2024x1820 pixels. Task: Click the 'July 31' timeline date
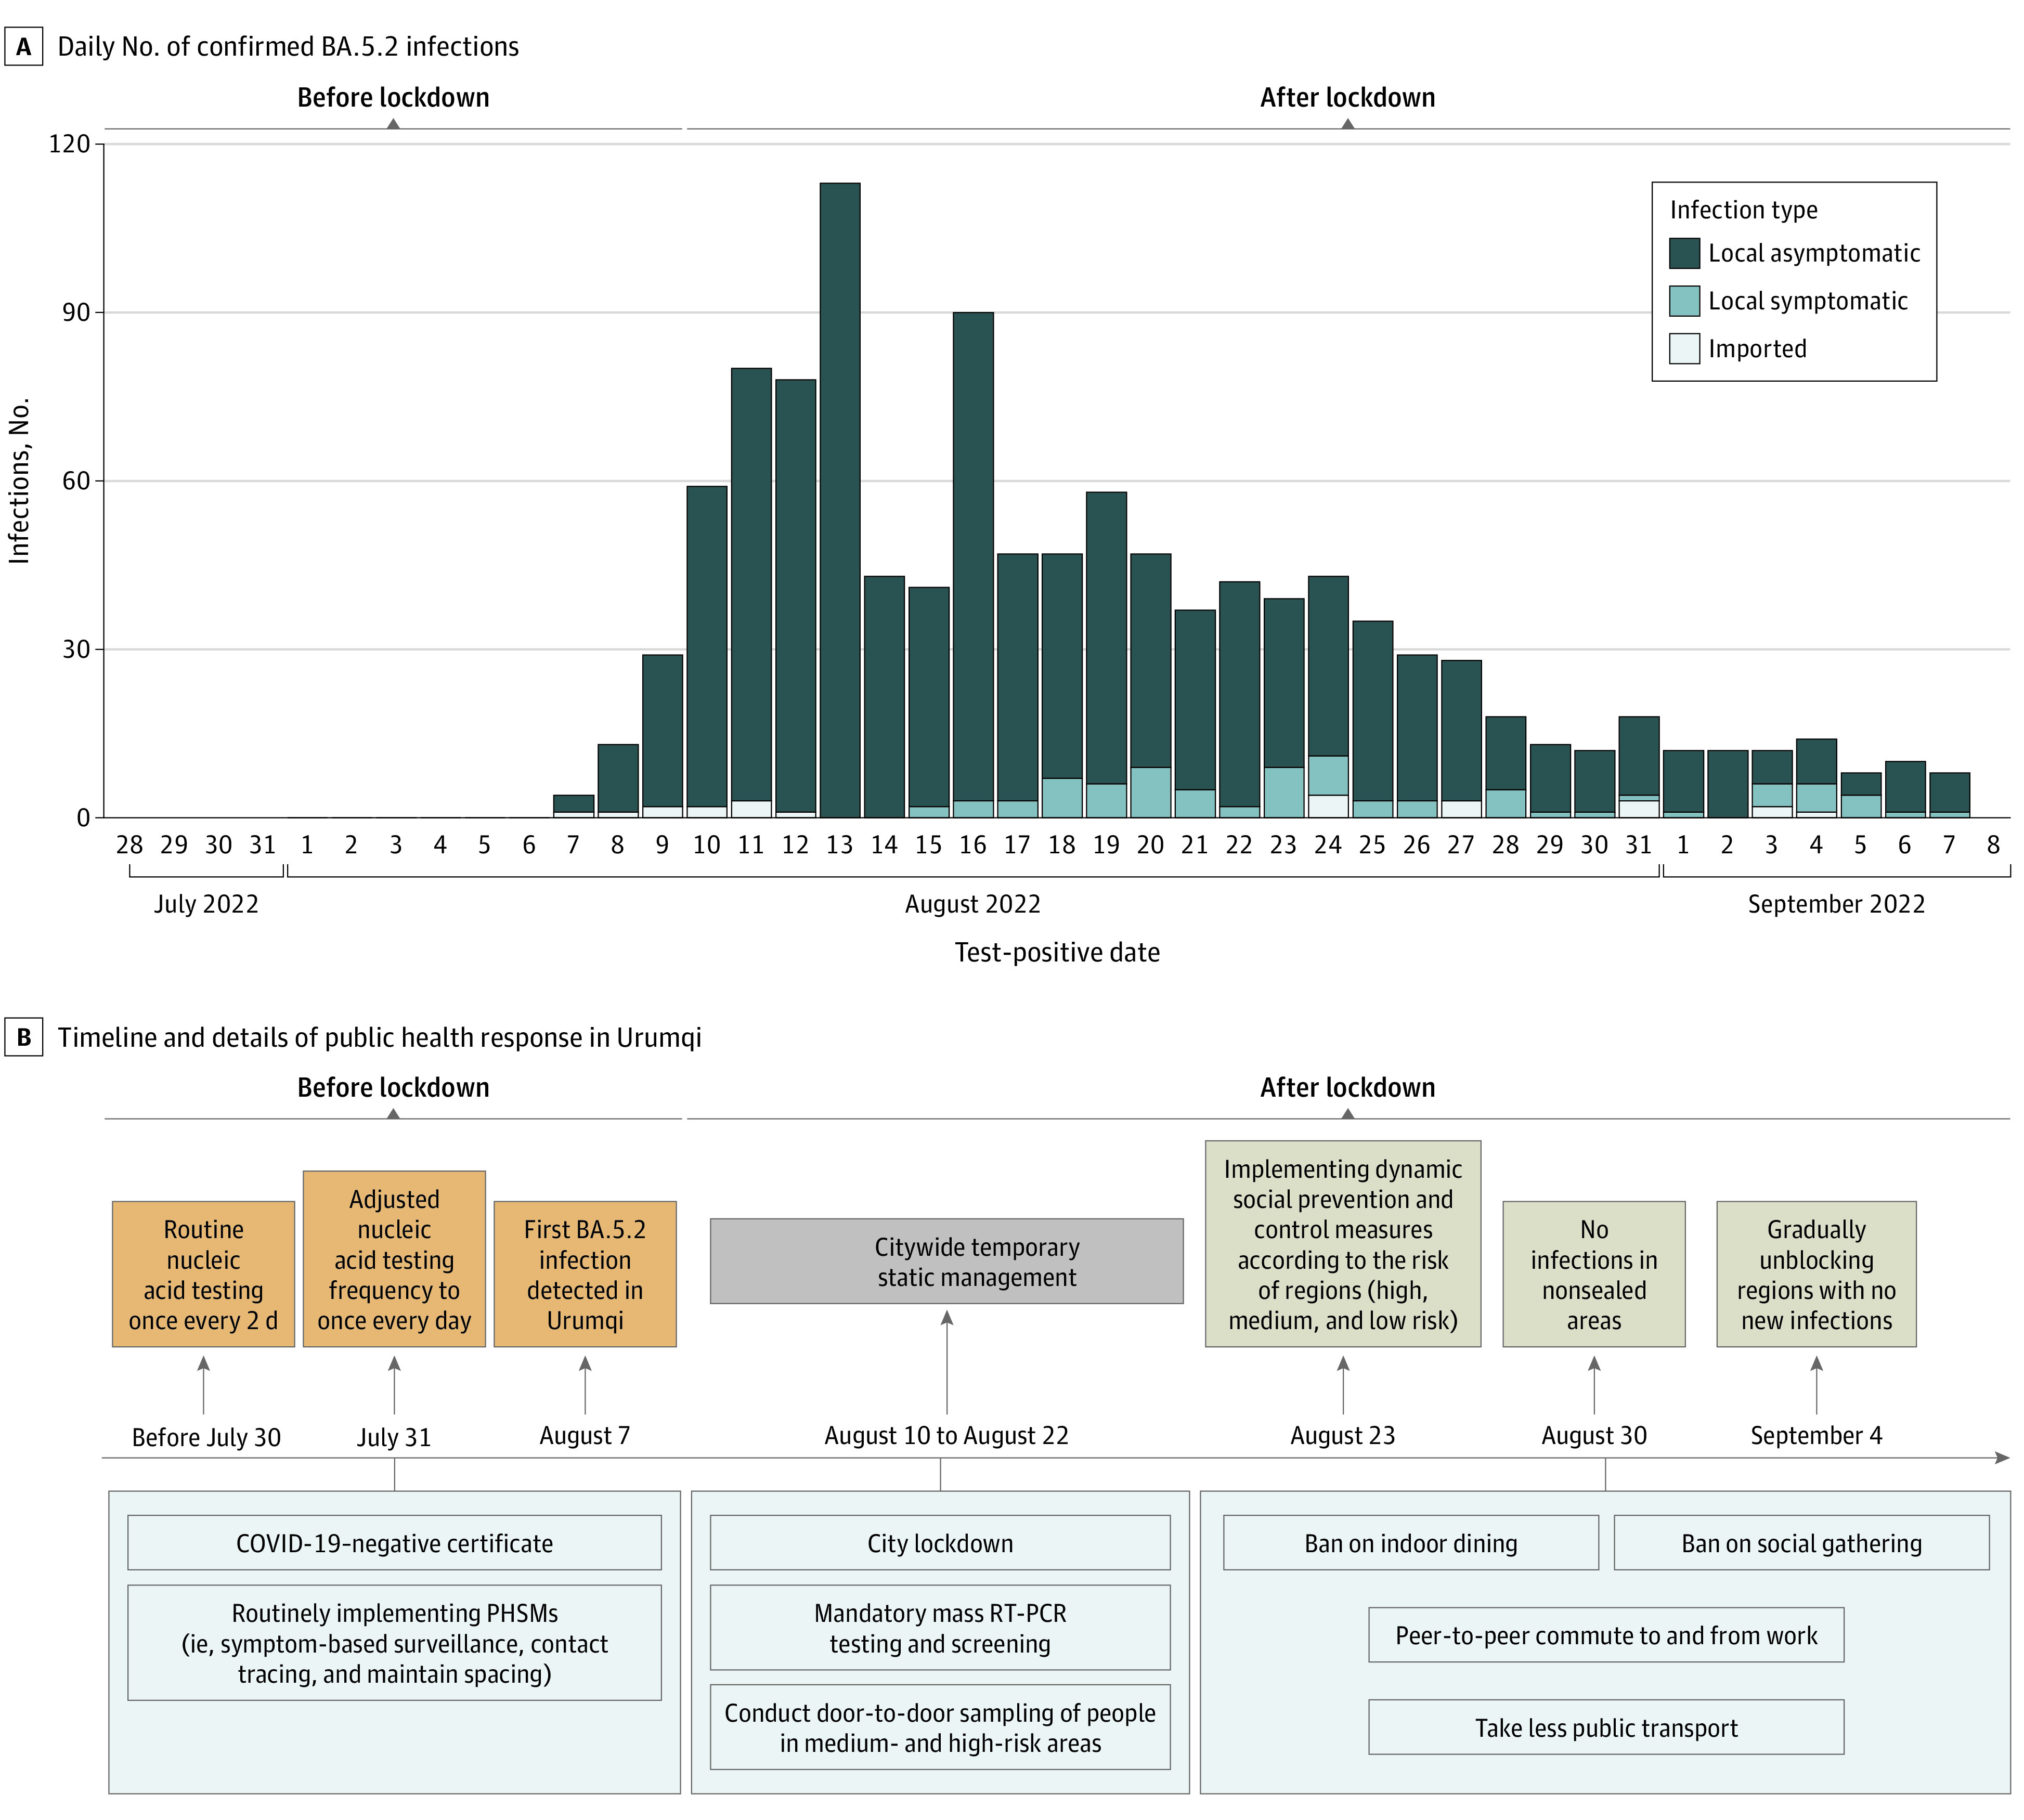coord(394,1437)
